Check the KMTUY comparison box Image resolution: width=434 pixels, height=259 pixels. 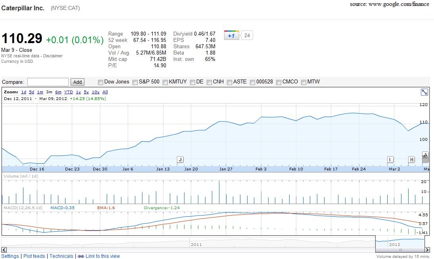click(165, 82)
